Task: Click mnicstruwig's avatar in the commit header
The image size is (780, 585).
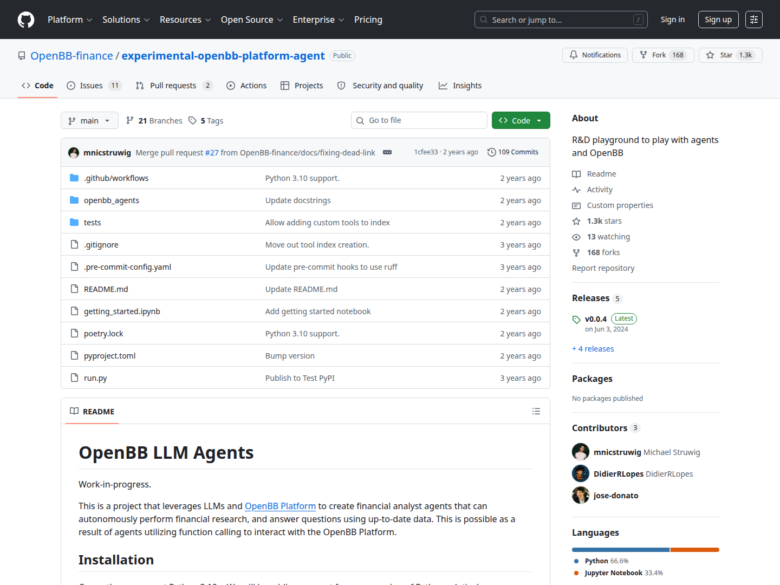Action: pos(74,153)
